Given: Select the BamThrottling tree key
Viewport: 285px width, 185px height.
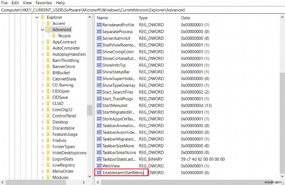Looking at the screenshot, I should click(x=66, y=60).
